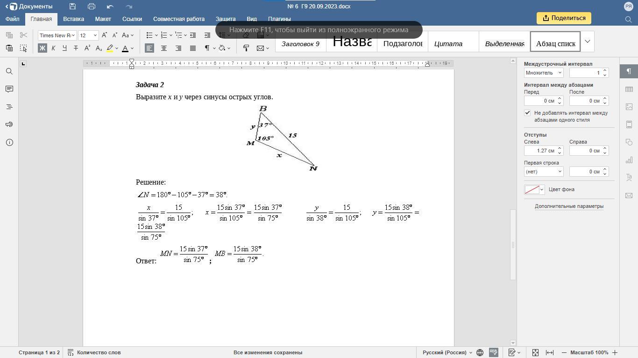Switch to the Ссылки tab

132,19
